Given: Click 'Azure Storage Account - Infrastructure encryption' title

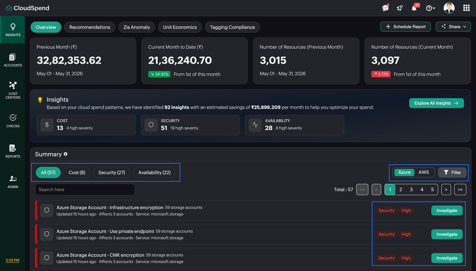Looking at the screenshot, I should (x=110, y=207).
